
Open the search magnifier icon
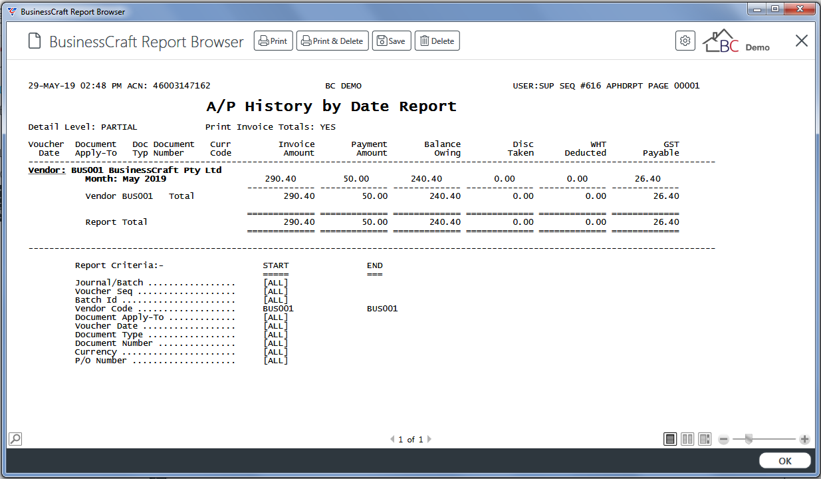(x=15, y=439)
